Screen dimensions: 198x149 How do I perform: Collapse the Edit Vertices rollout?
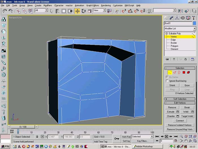tap(180, 103)
